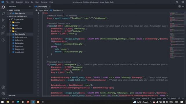This screenshot has width=186, height=104.
Task: Open the Extensions view
Action: coord(3,34)
